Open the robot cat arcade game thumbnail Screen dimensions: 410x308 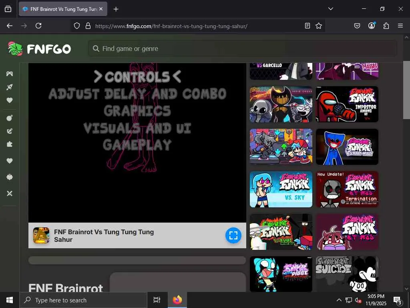pos(281,147)
